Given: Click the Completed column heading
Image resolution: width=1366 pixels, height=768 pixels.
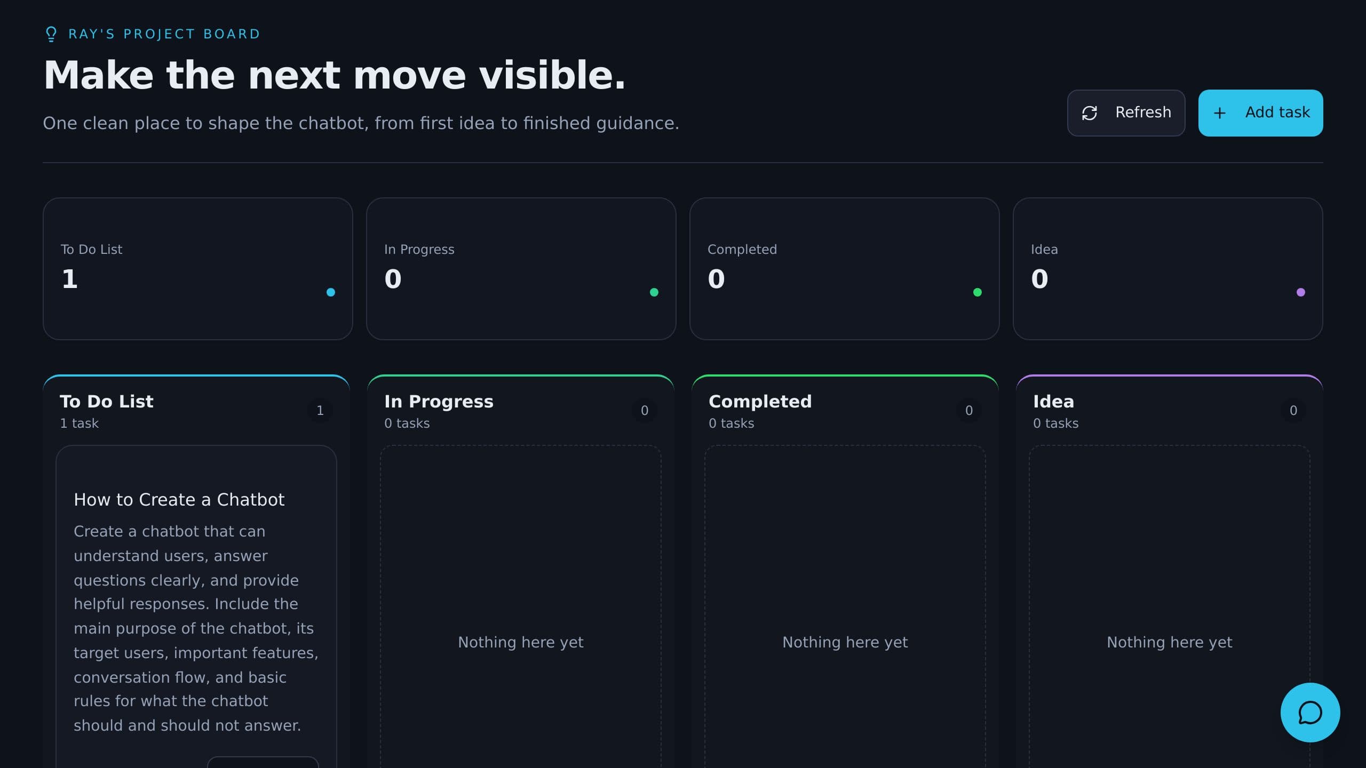Looking at the screenshot, I should [x=760, y=401].
